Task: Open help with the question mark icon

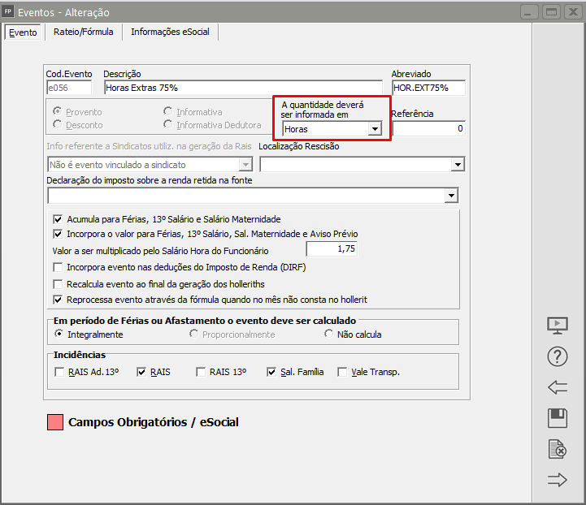Action: (558, 356)
